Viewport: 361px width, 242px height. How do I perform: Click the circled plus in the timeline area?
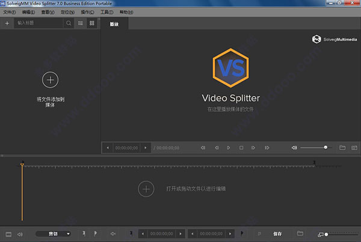146,189
